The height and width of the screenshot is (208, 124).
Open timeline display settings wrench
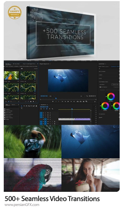pos(52,109)
